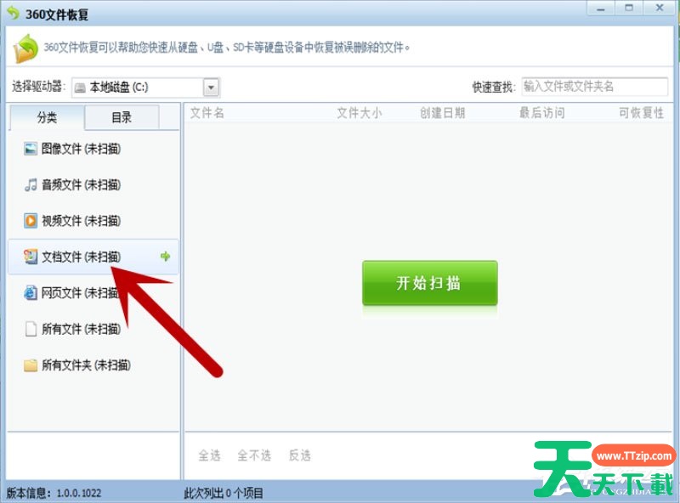Click the 图像文件 picture icon

click(31, 149)
